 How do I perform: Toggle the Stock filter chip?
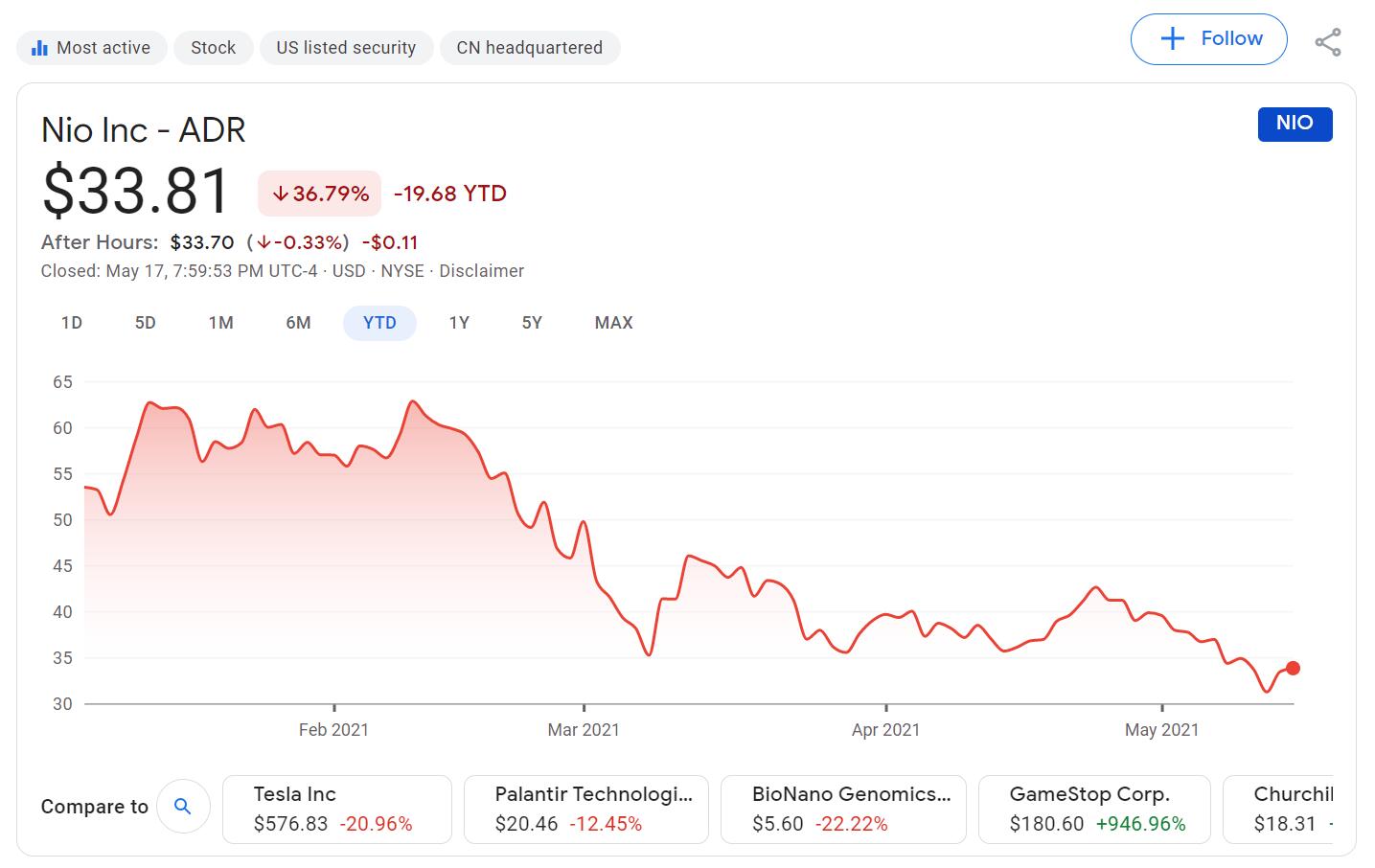coord(213,47)
